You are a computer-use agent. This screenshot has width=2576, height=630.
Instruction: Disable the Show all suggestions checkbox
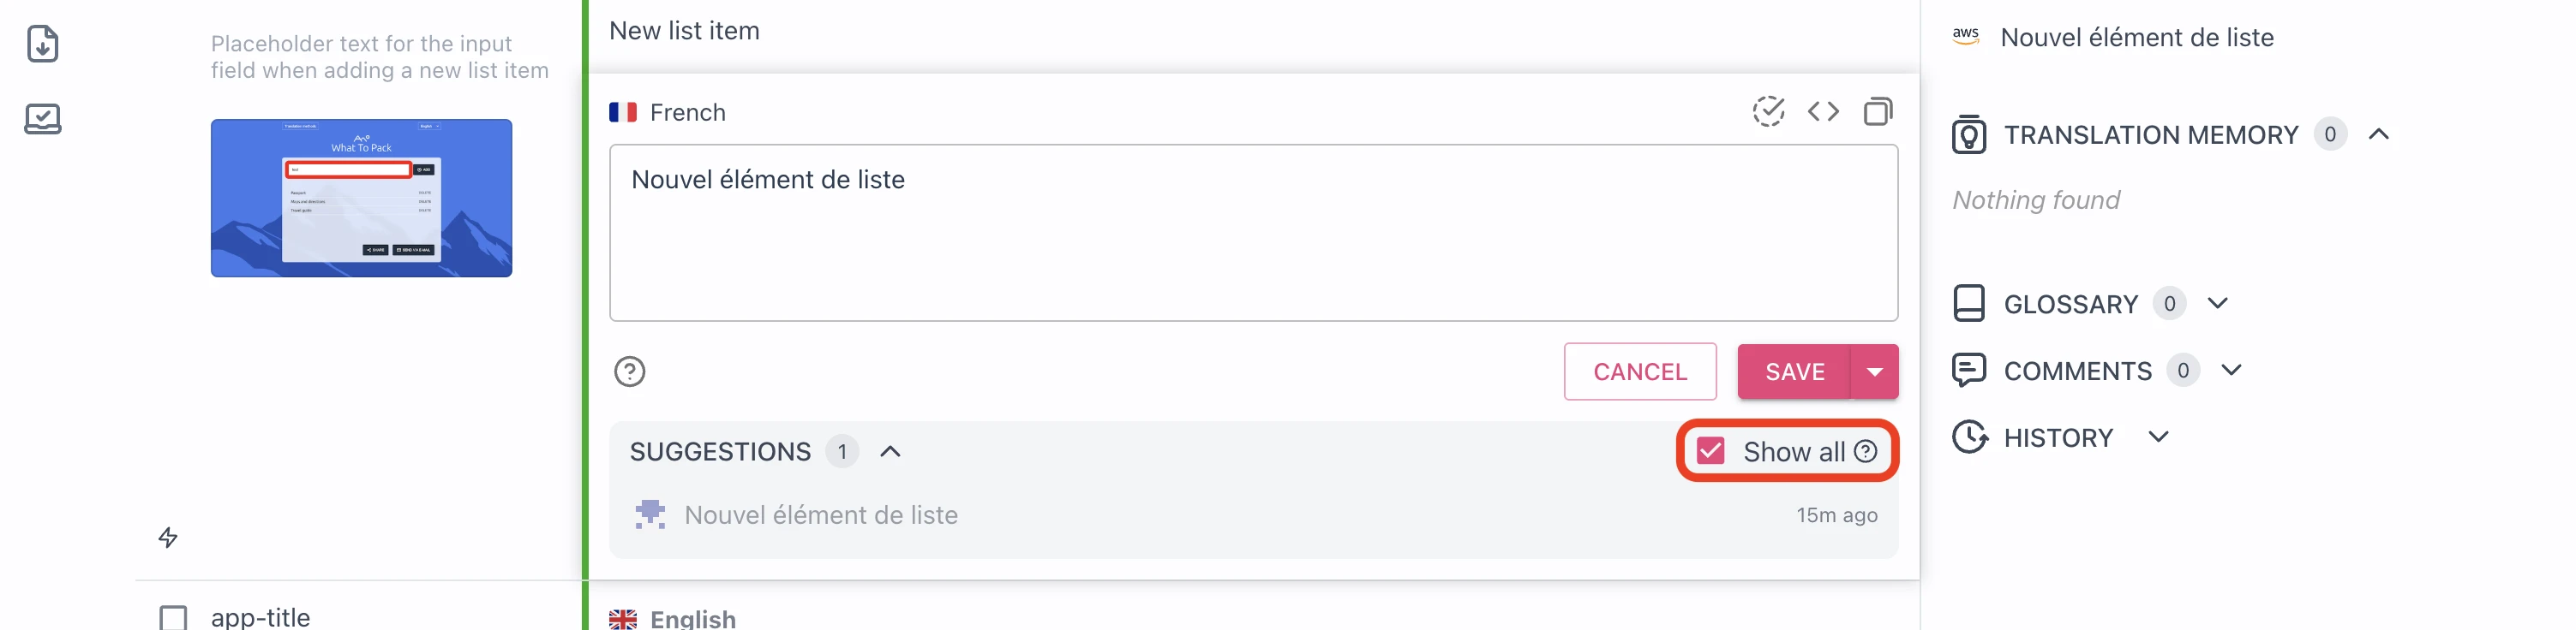point(1712,451)
